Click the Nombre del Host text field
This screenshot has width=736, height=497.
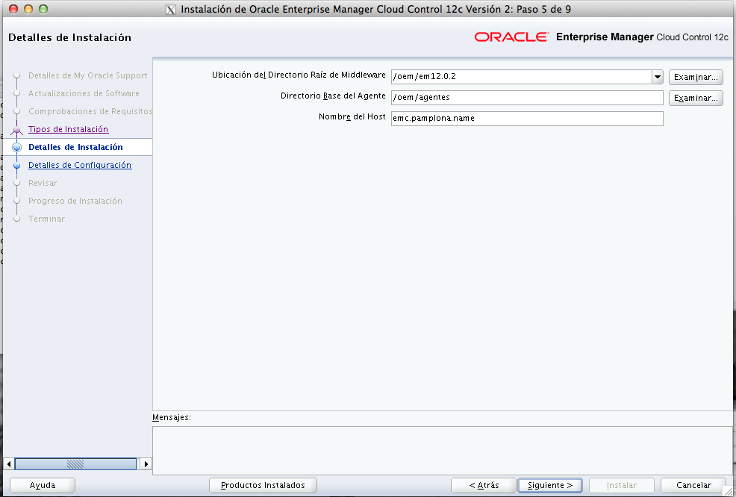click(526, 119)
